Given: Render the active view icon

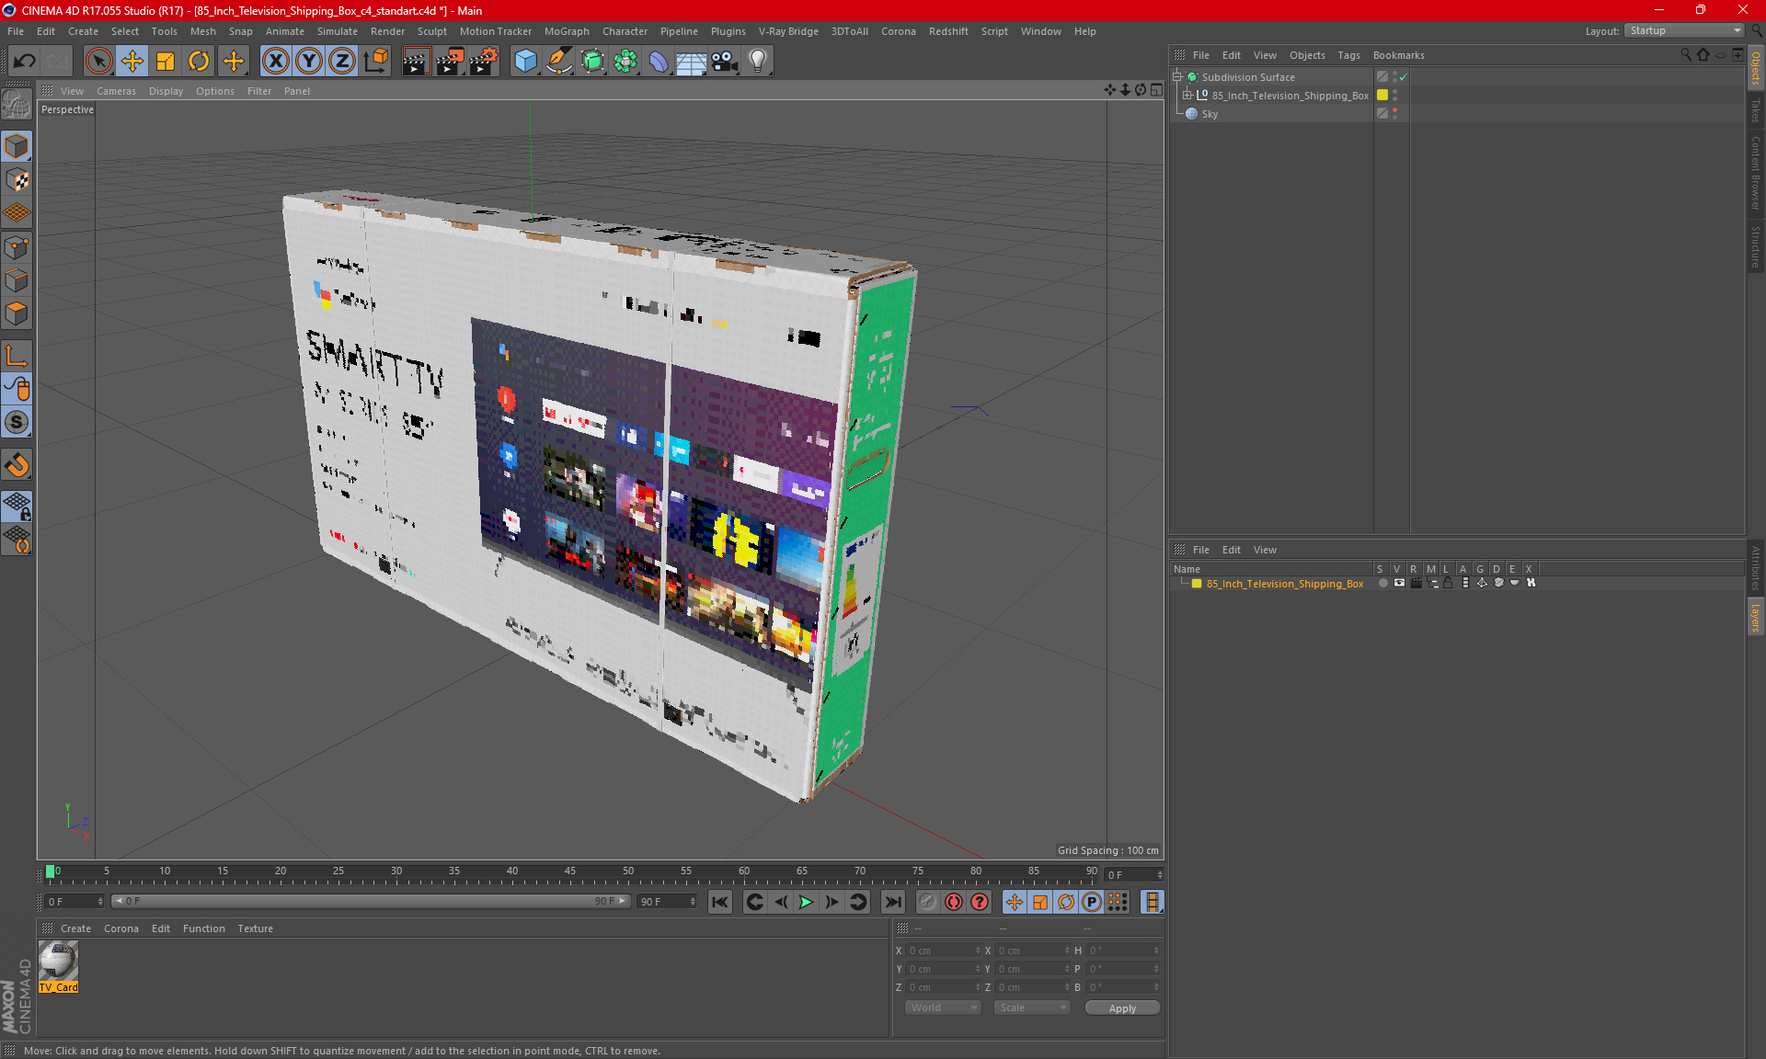Looking at the screenshot, I should (416, 62).
